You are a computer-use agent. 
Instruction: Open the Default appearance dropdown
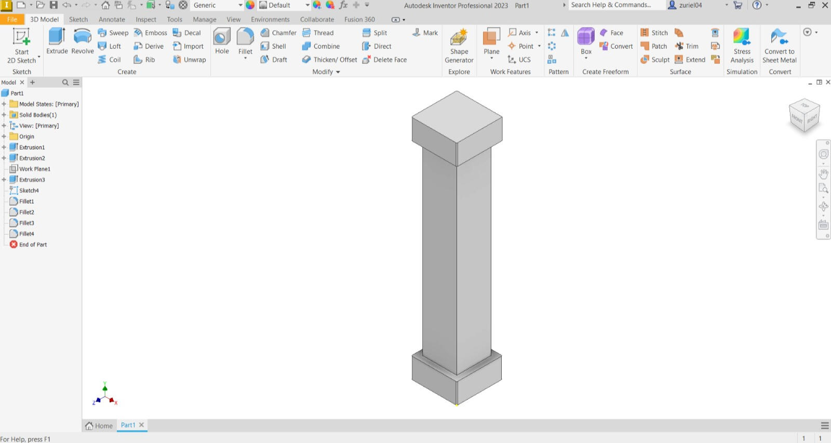click(307, 5)
